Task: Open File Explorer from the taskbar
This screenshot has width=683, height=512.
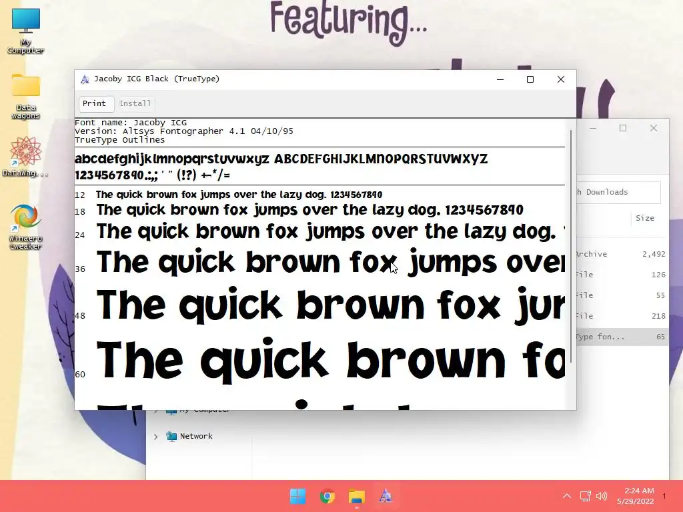Action: tap(356, 496)
